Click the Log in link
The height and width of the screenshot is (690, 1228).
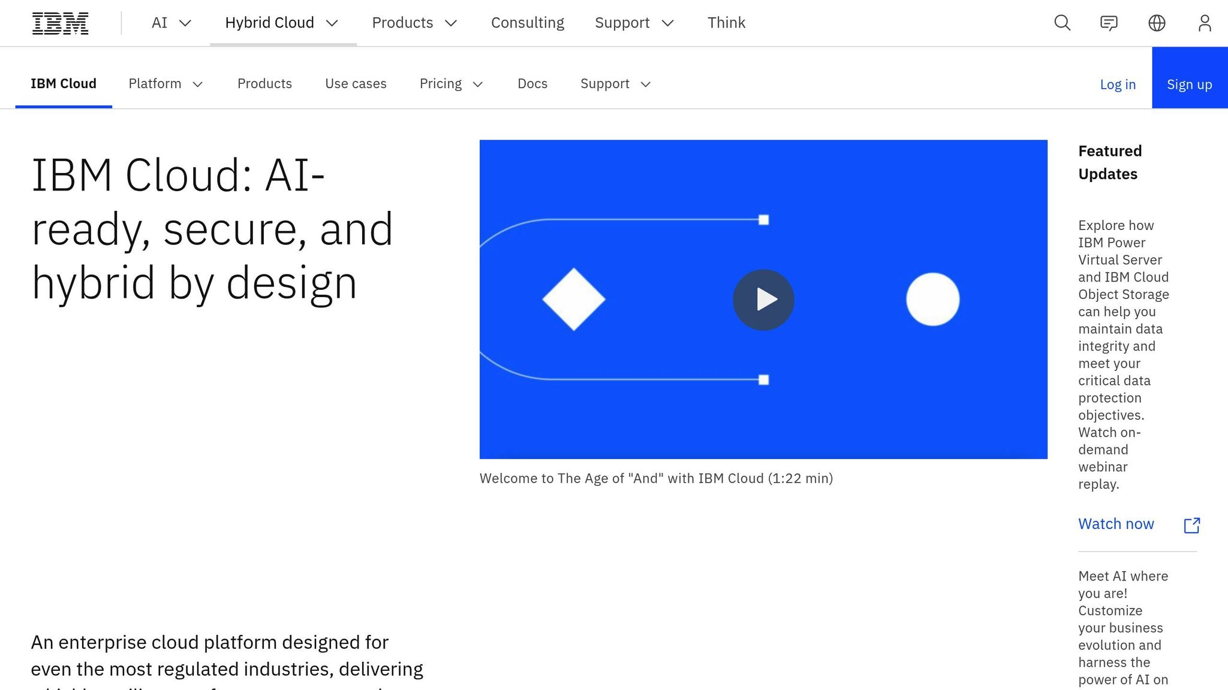[x=1118, y=84]
